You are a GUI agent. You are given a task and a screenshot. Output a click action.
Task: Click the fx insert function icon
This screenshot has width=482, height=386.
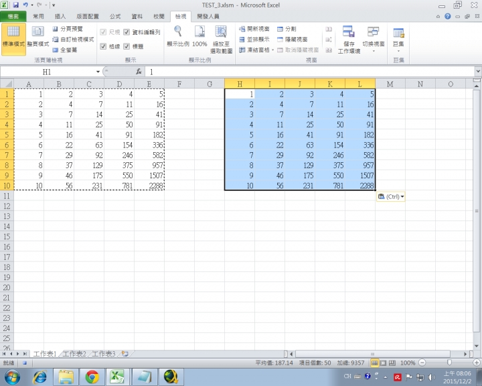pyautogui.click(x=139, y=72)
